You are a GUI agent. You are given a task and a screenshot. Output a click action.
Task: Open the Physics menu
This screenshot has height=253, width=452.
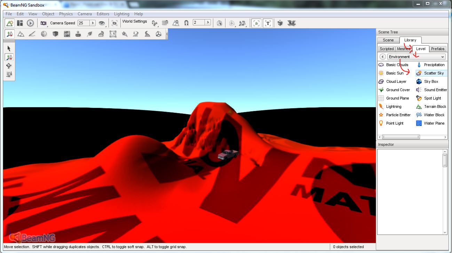pyautogui.click(x=66, y=14)
